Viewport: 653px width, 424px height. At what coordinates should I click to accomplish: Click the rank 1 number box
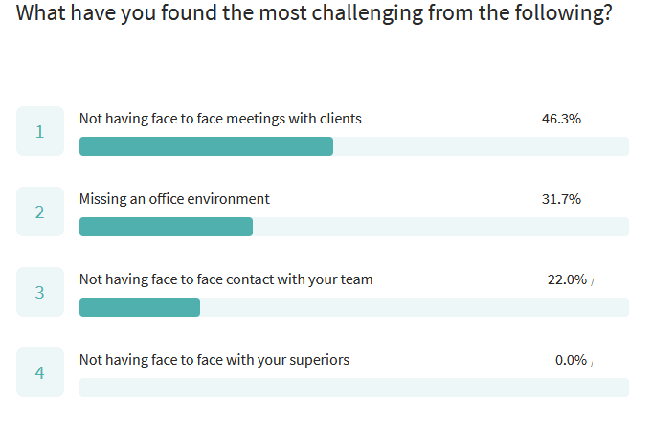40,131
